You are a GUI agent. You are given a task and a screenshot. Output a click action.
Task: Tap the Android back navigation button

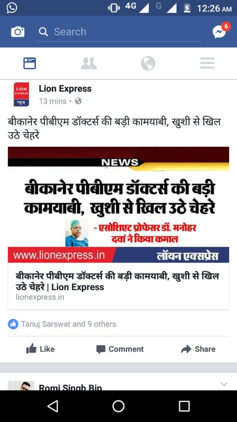point(53,406)
